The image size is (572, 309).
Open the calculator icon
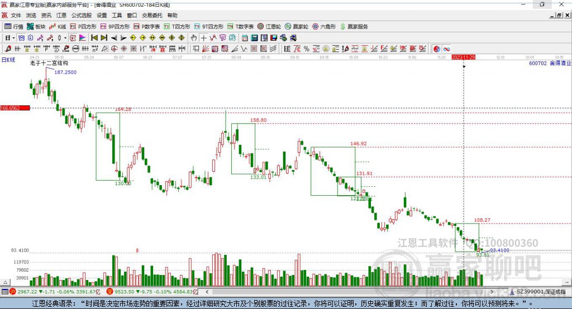tap(254, 38)
